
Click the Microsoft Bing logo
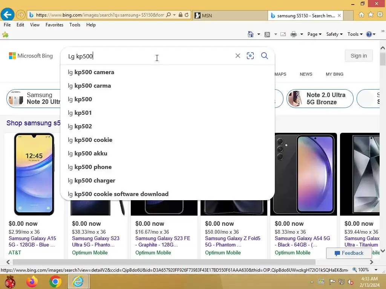point(31,56)
